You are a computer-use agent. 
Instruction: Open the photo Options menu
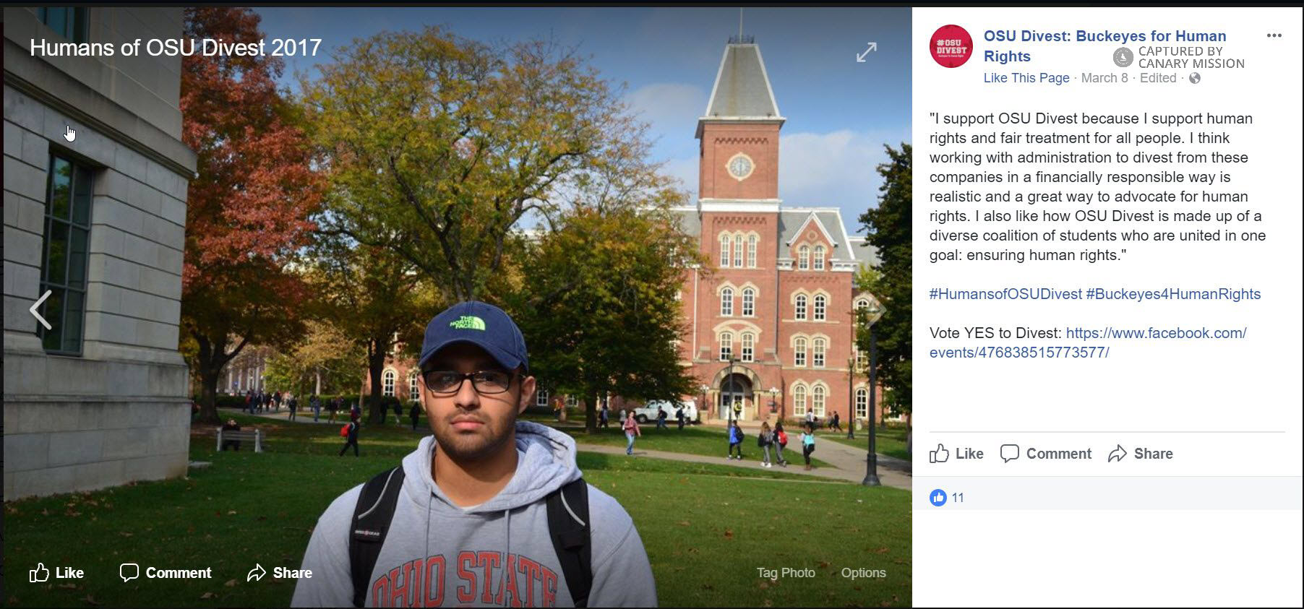coord(863,573)
